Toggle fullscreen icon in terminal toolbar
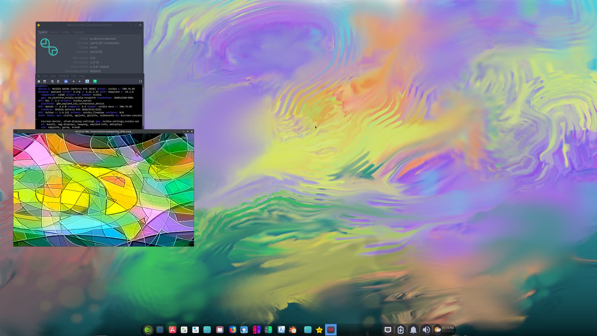The width and height of the screenshot is (597, 336). point(141,82)
